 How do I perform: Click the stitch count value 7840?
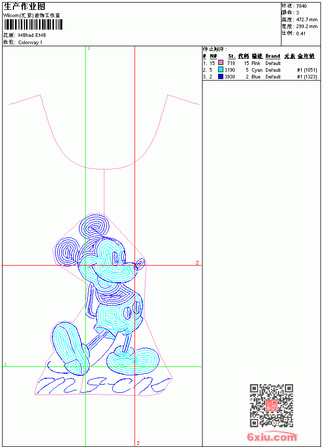pyautogui.click(x=301, y=6)
